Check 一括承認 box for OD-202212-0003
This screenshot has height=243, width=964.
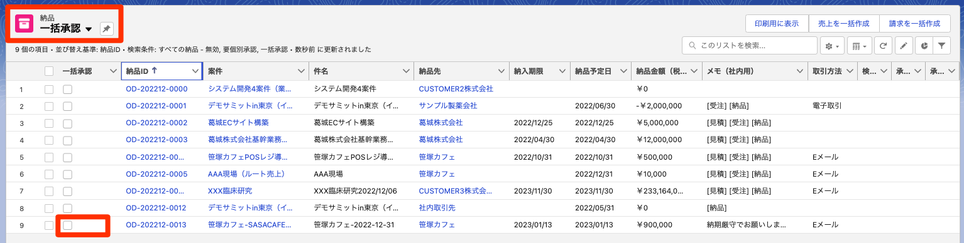click(67, 140)
